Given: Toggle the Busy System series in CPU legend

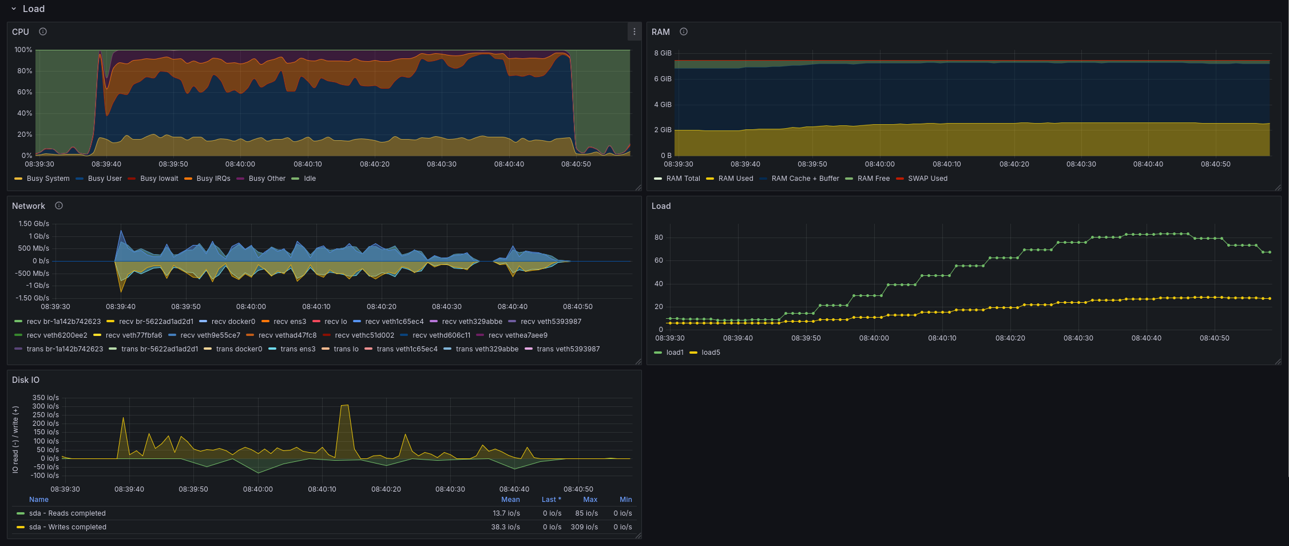Looking at the screenshot, I should point(48,179).
